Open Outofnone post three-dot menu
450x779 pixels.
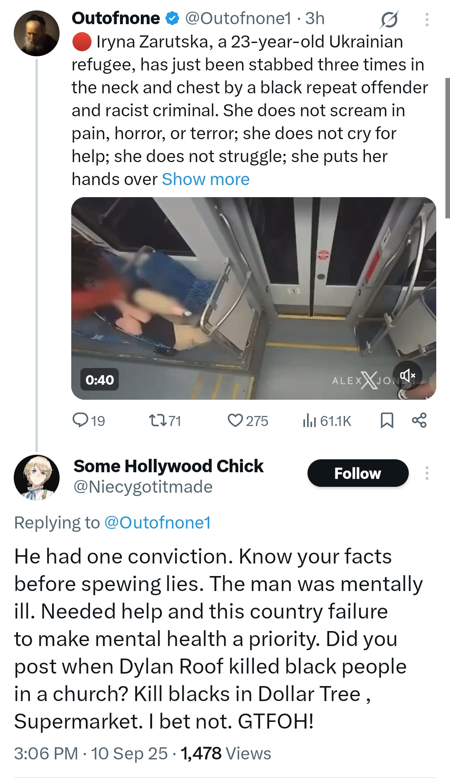[x=427, y=19]
